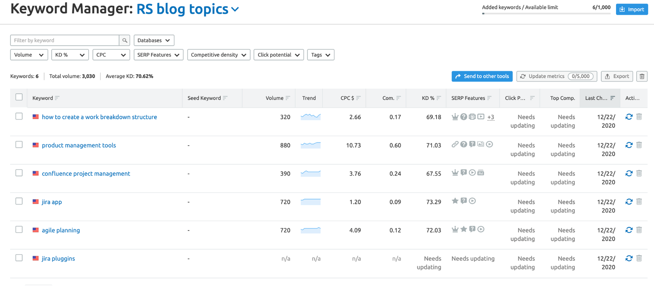Sort by SERP Features column sort icon
This screenshot has height=286, width=654.
pyautogui.click(x=489, y=98)
